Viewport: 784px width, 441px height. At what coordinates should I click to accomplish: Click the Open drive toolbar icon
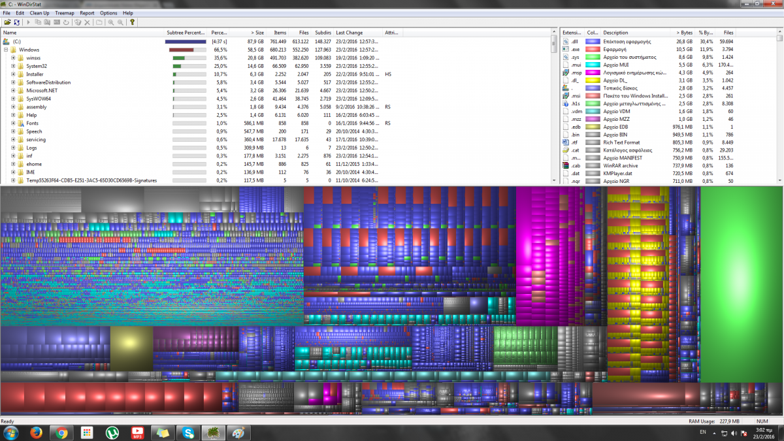coord(7,22)
